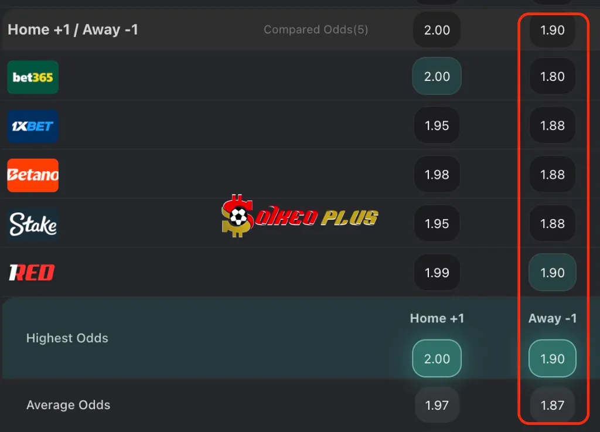Click Average Odds Home +1 value 1.97
The image size is (600, 432).
pos(437,405)
